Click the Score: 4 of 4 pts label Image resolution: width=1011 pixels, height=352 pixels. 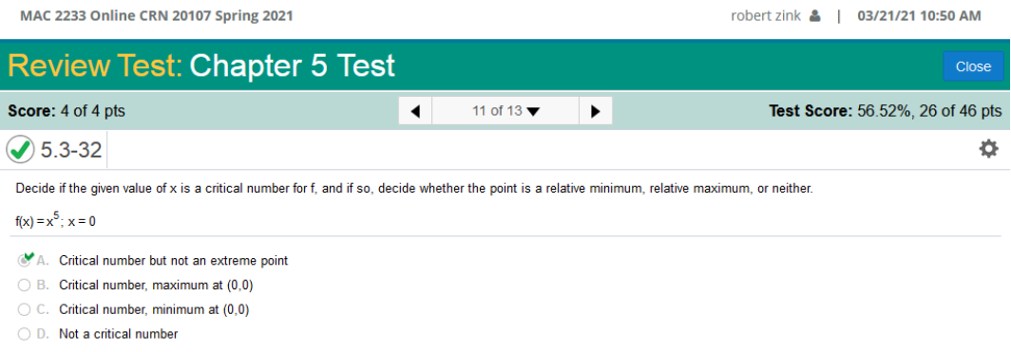[x=67, y=111]
